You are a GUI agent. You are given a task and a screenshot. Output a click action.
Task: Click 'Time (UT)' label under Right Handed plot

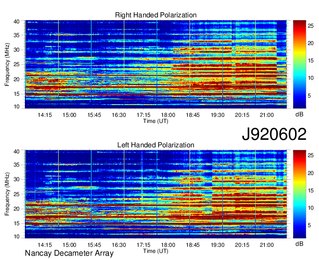click(156, 121)
